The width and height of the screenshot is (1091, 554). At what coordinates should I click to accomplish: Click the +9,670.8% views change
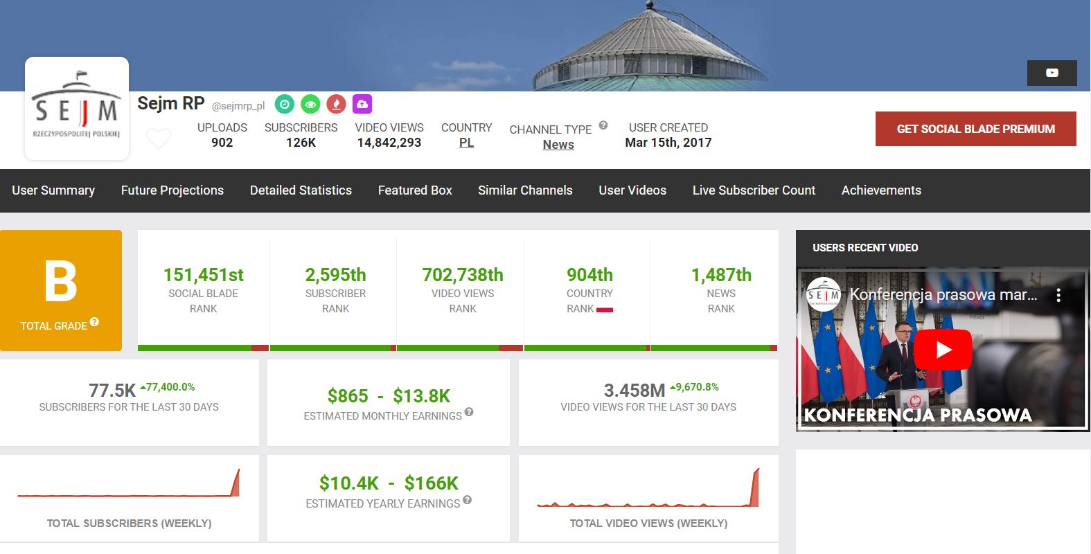pyautogui.click(x=694, y=387)
